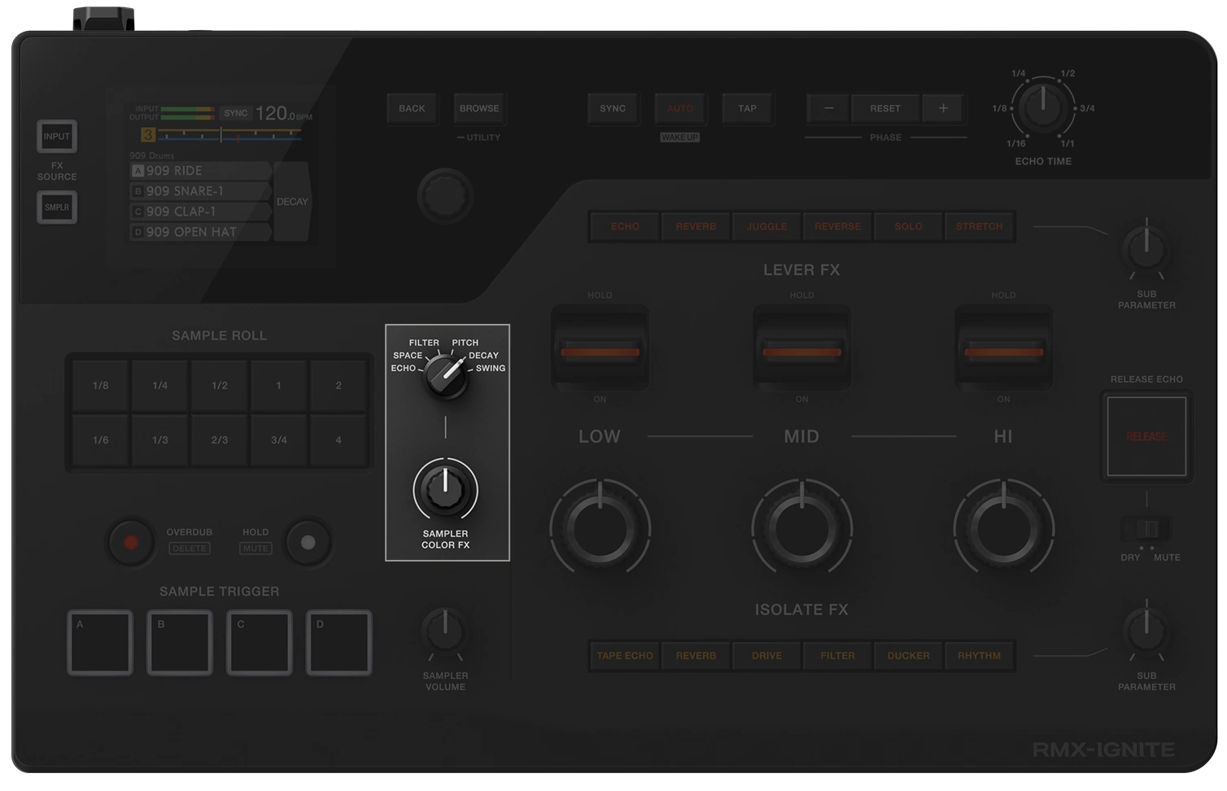
Task: Select 909 SNARE-1 on the display
Action: click(x=200, y=191)
